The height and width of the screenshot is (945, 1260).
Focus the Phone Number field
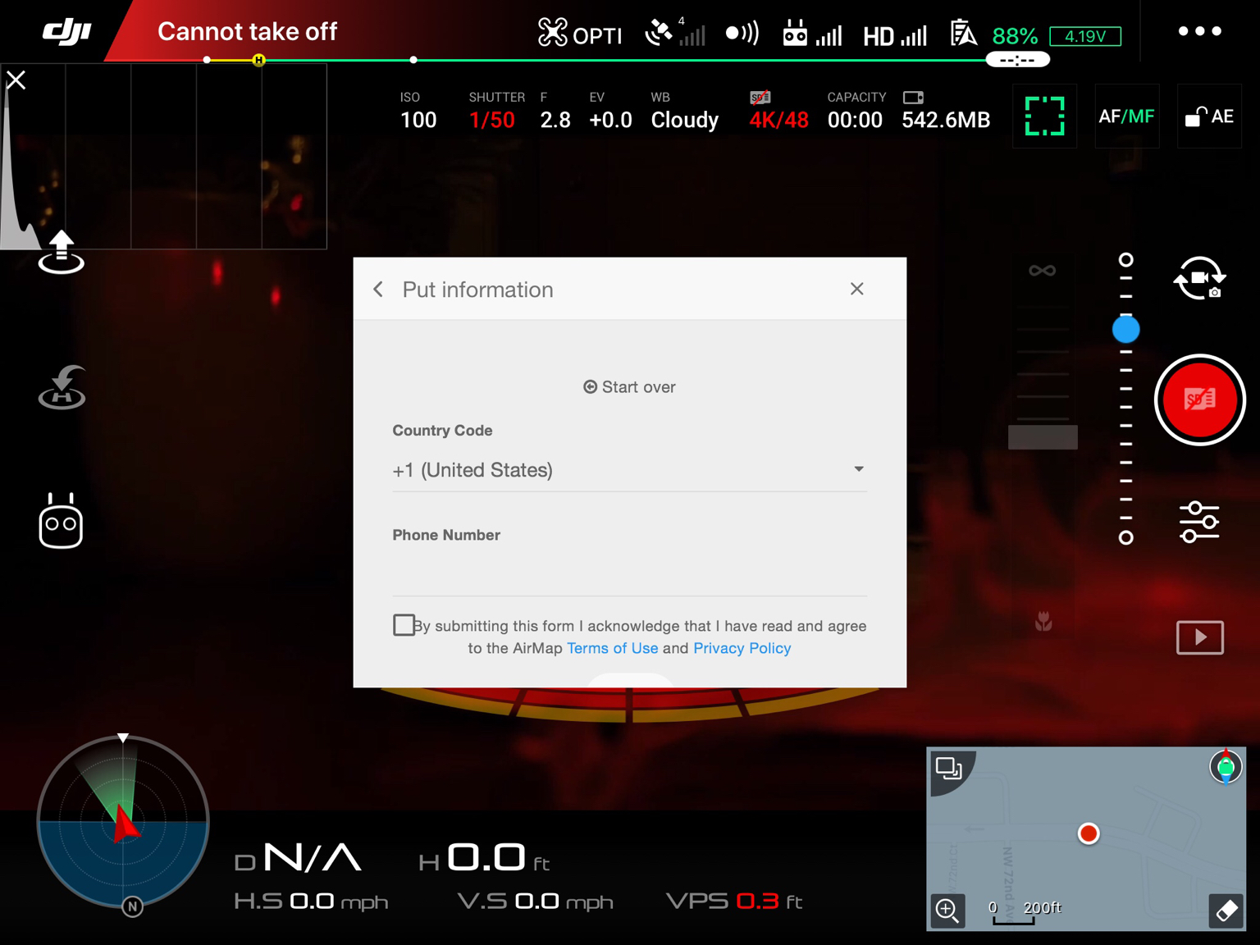pyautogui.click(x=629, y=573)
